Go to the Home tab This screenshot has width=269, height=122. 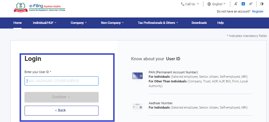tap(18, 23)
